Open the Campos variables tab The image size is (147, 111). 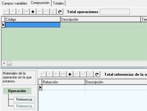[x=15, y=3]
